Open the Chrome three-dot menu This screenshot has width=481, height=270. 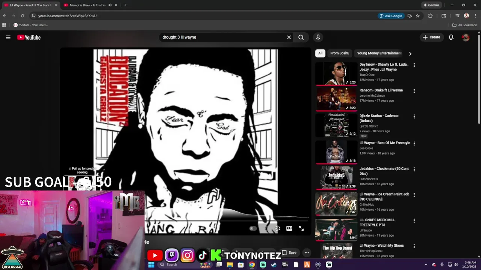coord(475,16)
